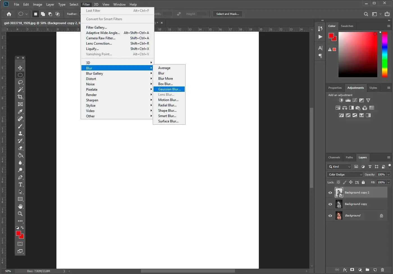The image size is (393, 274).
Task: Hide the Background copy layer
Action: tap(330, 204)
